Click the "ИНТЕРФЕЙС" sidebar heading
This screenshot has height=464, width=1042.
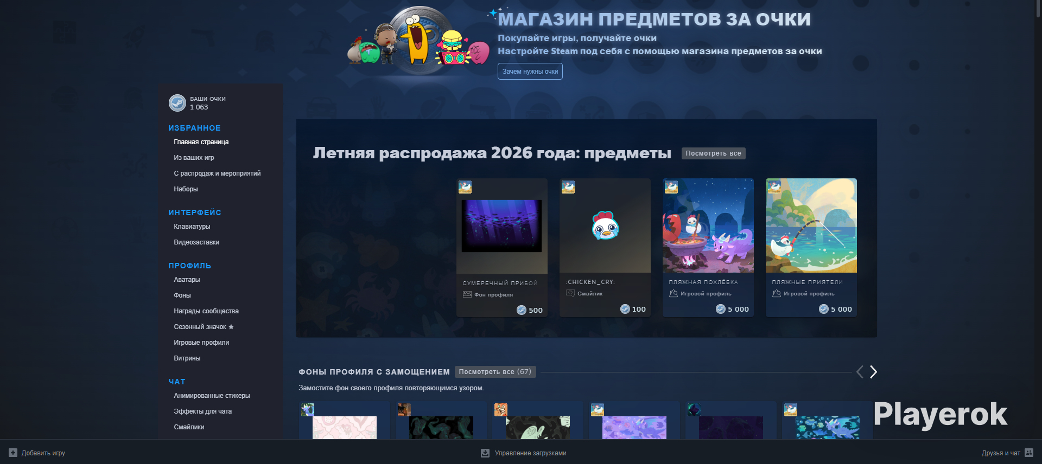(195, 212)
